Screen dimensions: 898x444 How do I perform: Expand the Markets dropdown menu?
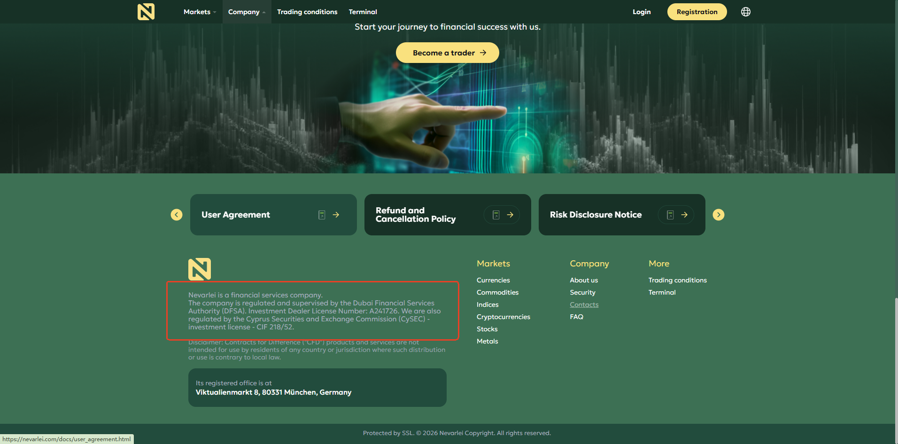coord(200,12)
